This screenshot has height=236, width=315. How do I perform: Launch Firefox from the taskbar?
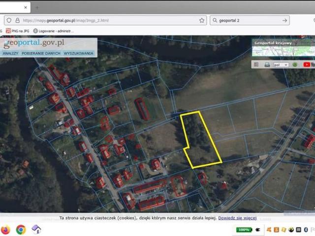(5, 230)
